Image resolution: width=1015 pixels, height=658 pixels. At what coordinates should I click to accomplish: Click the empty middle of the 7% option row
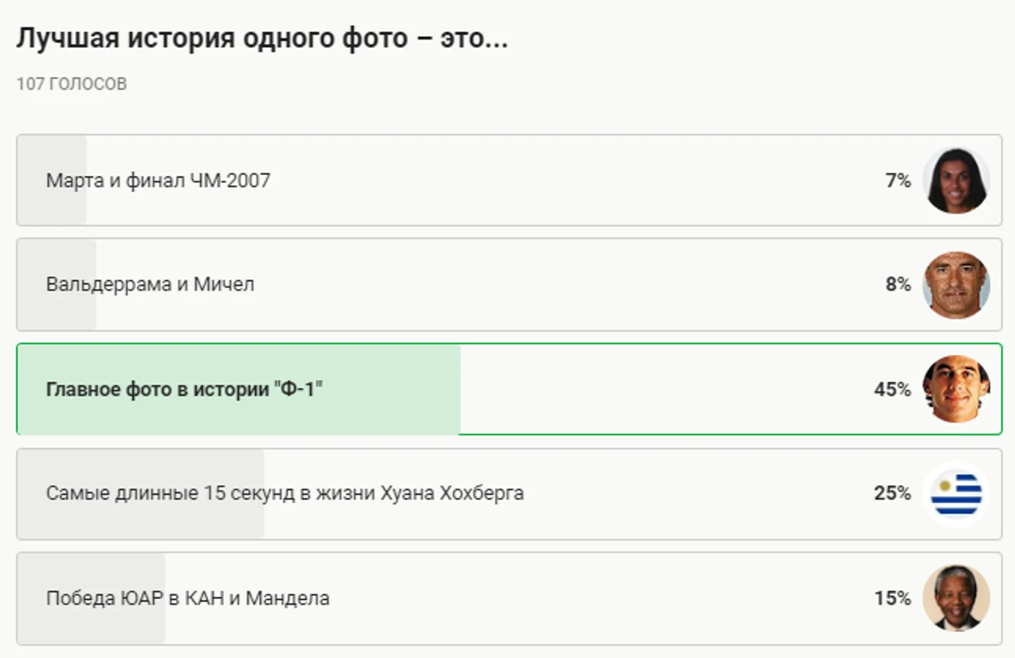(556, 181)
